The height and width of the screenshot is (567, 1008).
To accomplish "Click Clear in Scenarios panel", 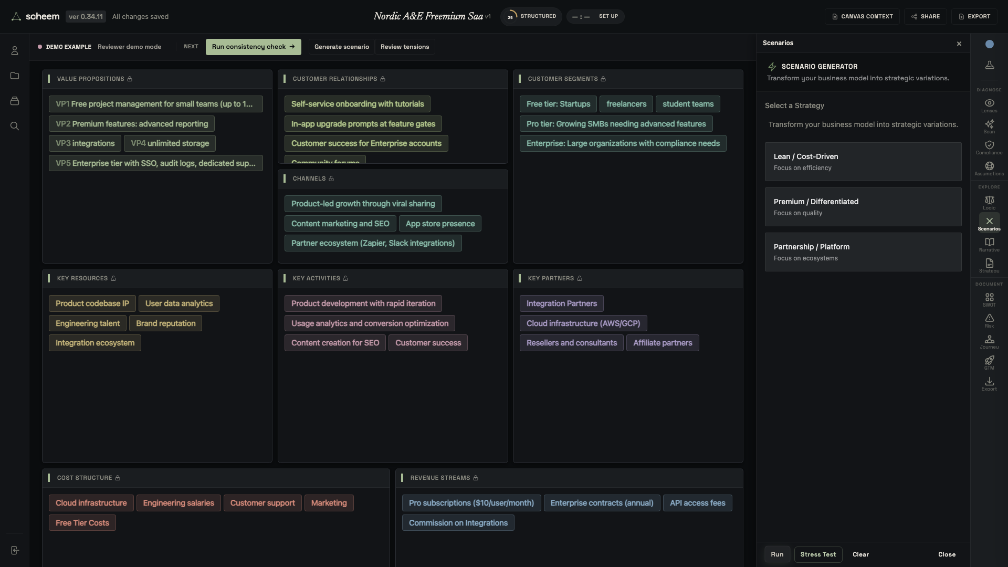I will tap(860, 554).
